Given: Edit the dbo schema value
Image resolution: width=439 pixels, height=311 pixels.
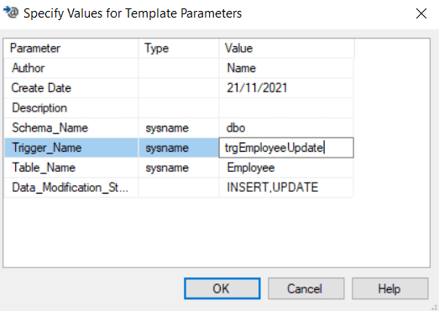Looking at the screenshot, I should coord(286,127).
